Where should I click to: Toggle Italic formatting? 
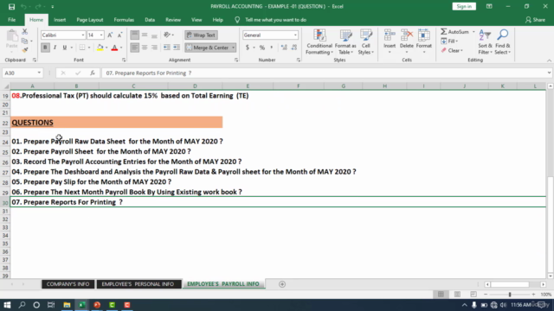55,48
